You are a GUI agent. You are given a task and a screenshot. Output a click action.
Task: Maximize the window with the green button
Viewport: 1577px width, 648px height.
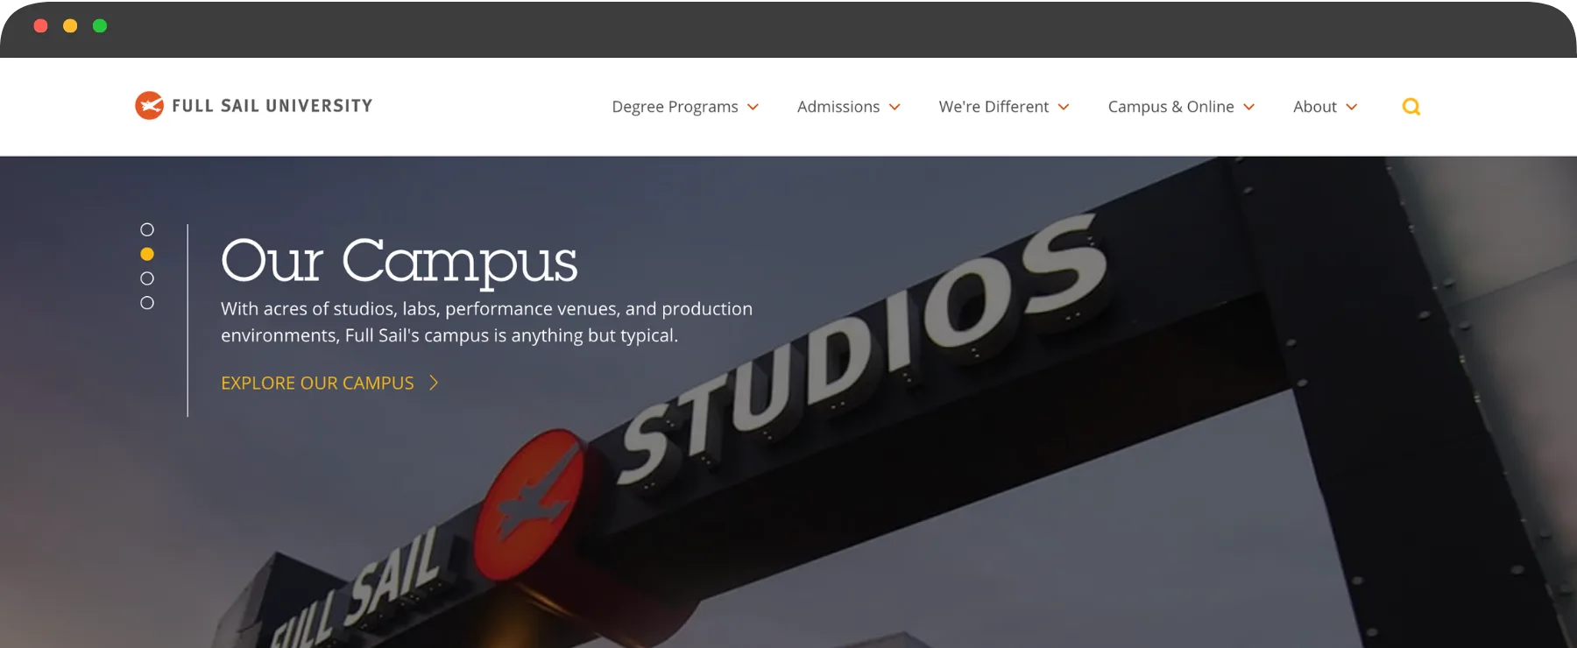(100, 26)
